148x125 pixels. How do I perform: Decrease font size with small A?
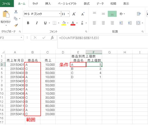[x=83, y=14]
